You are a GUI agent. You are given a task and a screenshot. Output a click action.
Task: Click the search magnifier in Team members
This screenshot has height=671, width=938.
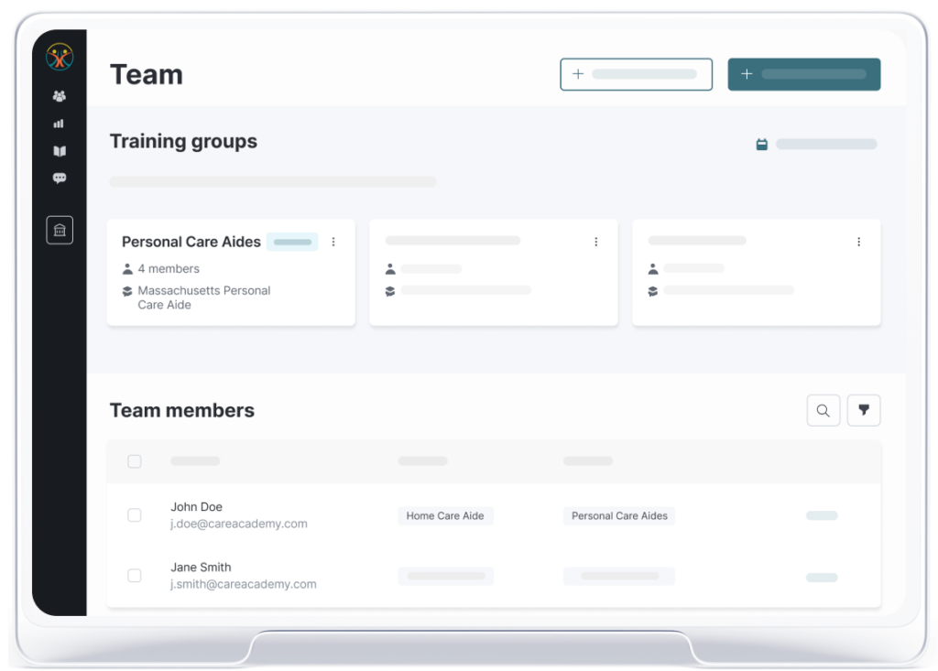(823, 410)
